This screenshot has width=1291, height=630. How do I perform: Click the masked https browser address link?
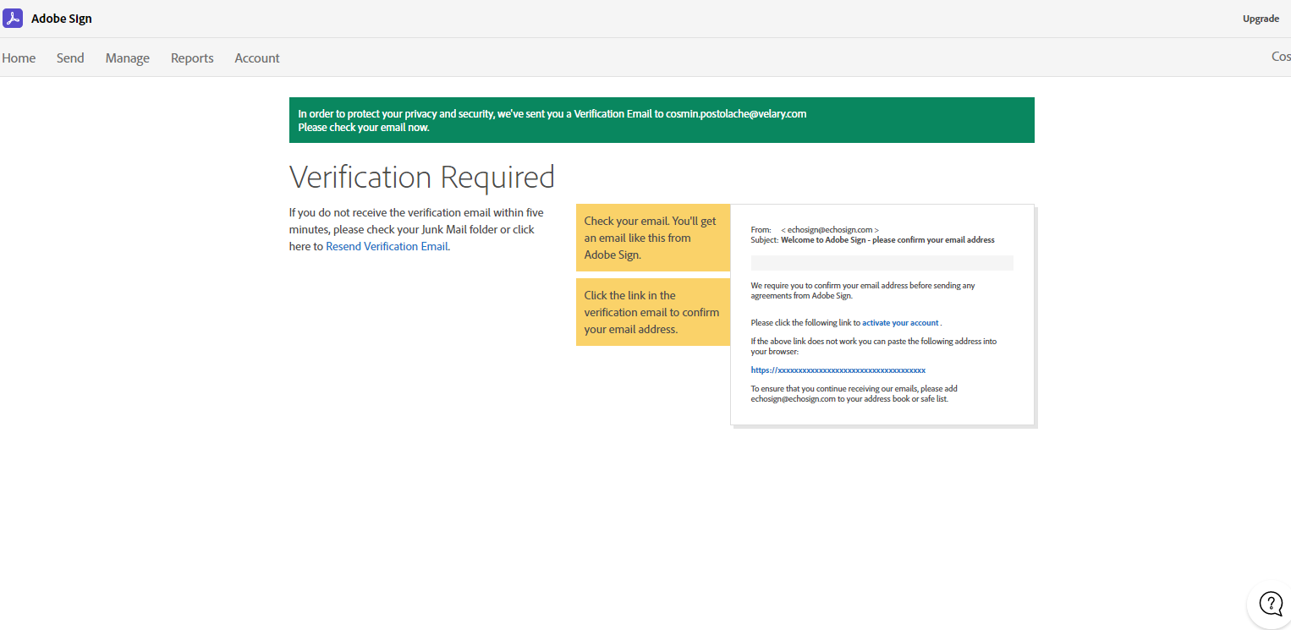(x=838, y=370)
